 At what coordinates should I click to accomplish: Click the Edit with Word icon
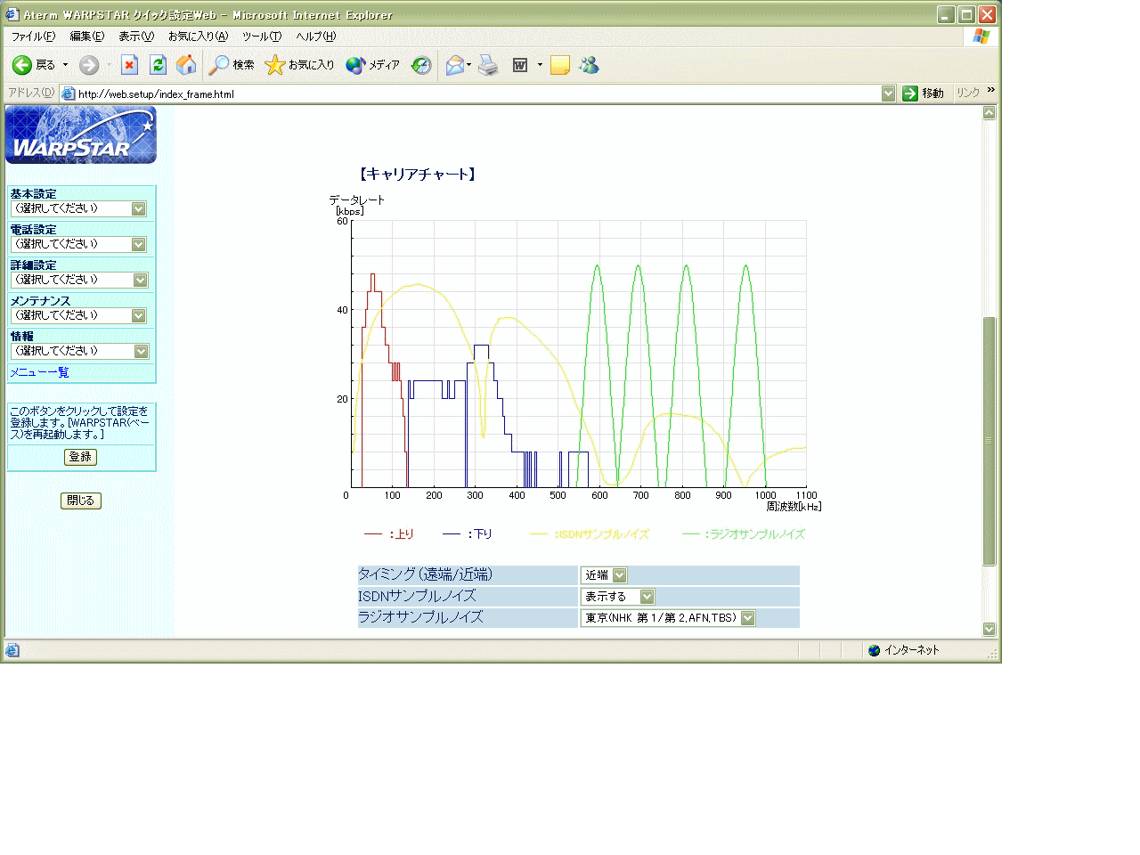[520, 65]
